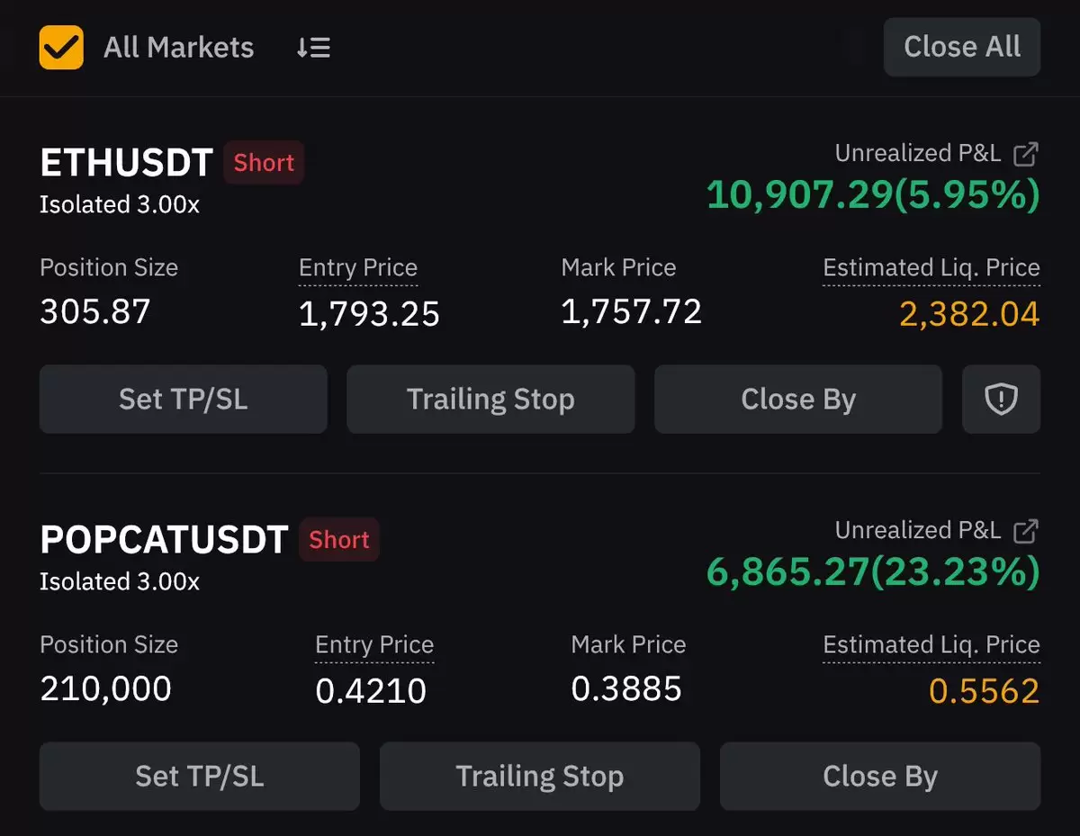The width and height of the screenshot is (1080, 836).
Task: Tap ETHUSDT Estimated Liq. Price label
Action: pos(931,268)
